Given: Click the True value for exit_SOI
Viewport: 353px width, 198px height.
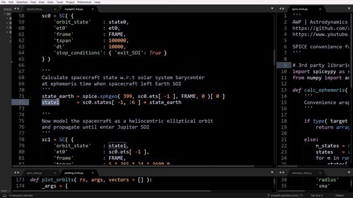Looking at the screenshot, I should 155,53.
